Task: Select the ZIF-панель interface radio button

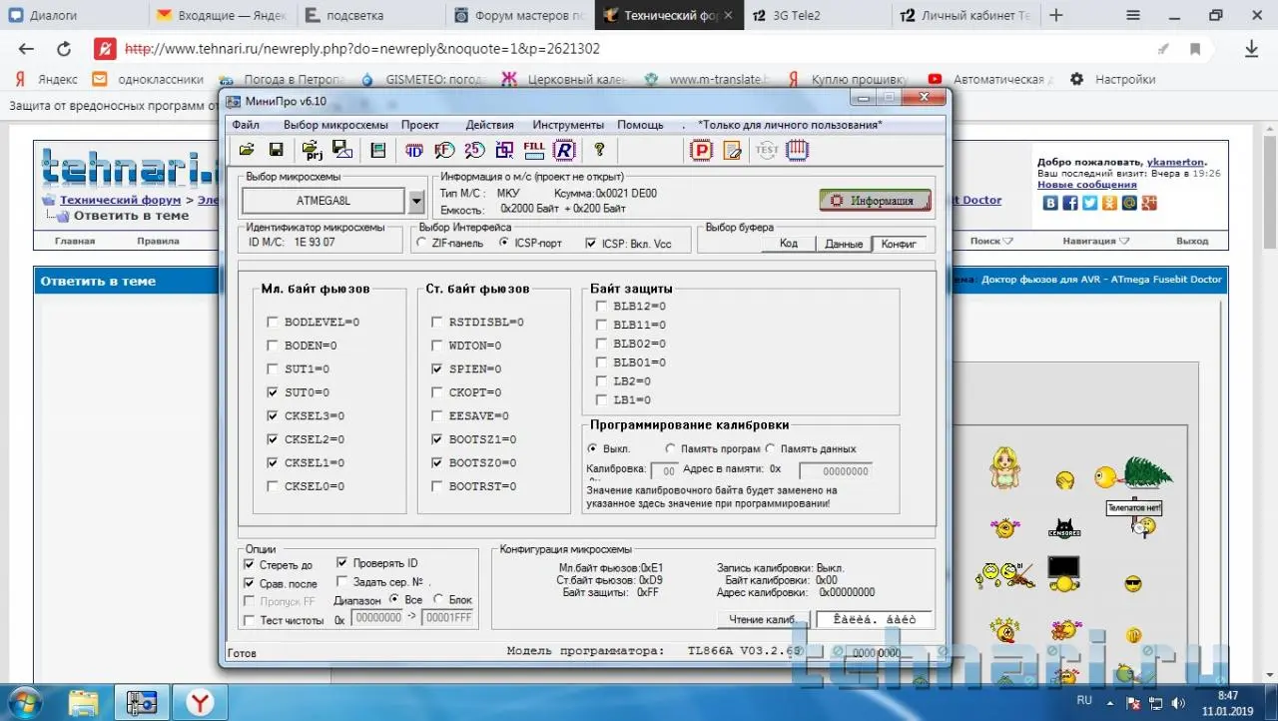Action: (x=422, y=243)
